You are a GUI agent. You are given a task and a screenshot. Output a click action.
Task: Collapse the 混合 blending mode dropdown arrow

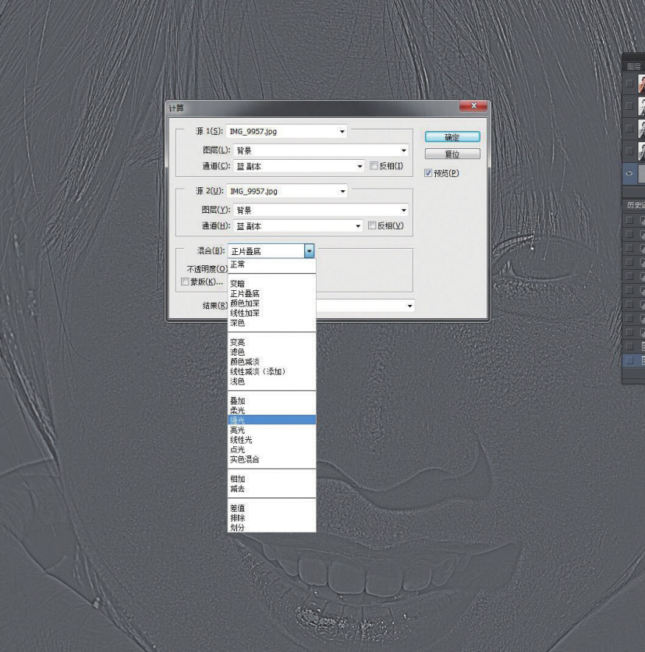(x=309, y=251)
